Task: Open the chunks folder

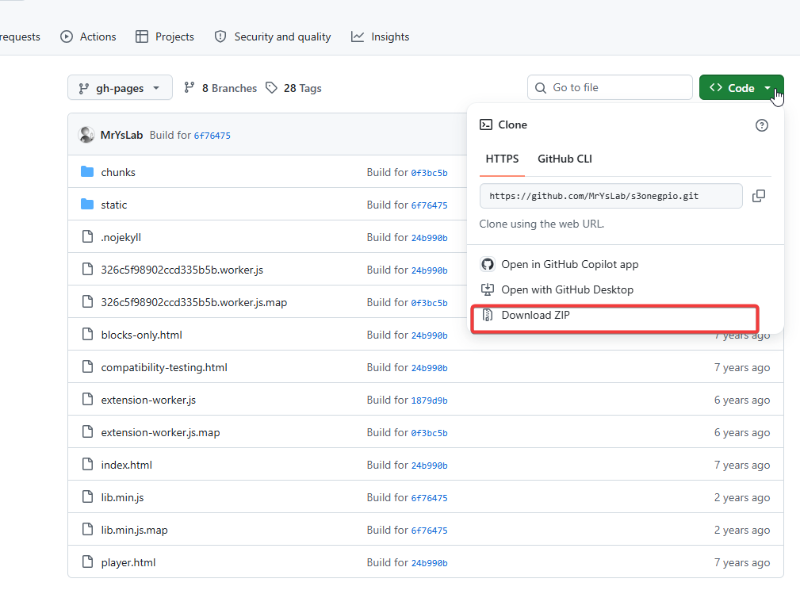Action: coord(118,172)
